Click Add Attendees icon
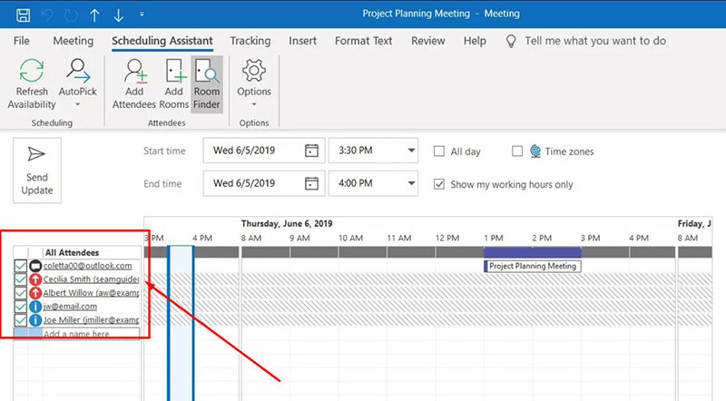The image size is (726, 401). point(134,83)
